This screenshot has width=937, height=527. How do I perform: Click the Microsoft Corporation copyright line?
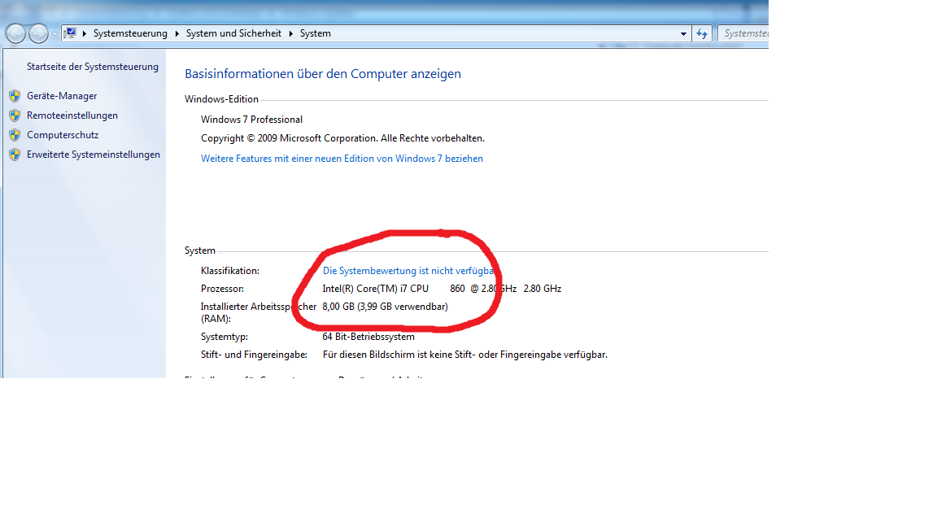pyautogui.click(x=342, y=138)
